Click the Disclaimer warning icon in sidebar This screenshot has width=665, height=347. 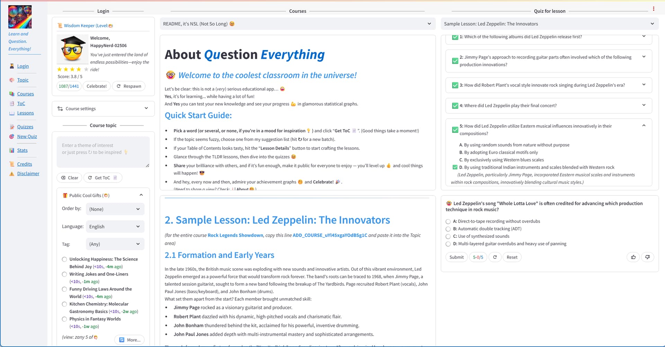(x=12, y=173)
